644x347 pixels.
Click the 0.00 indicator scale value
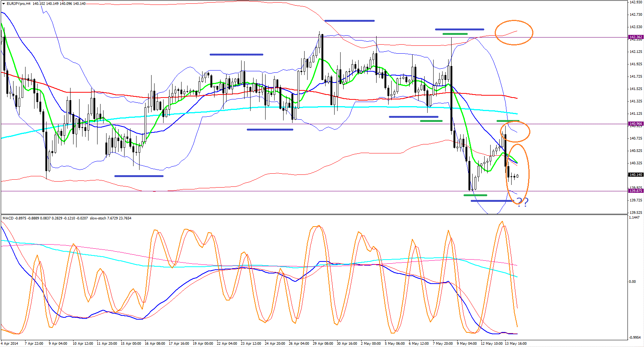632,281
